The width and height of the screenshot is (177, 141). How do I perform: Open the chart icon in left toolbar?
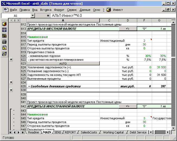[4, 36]
